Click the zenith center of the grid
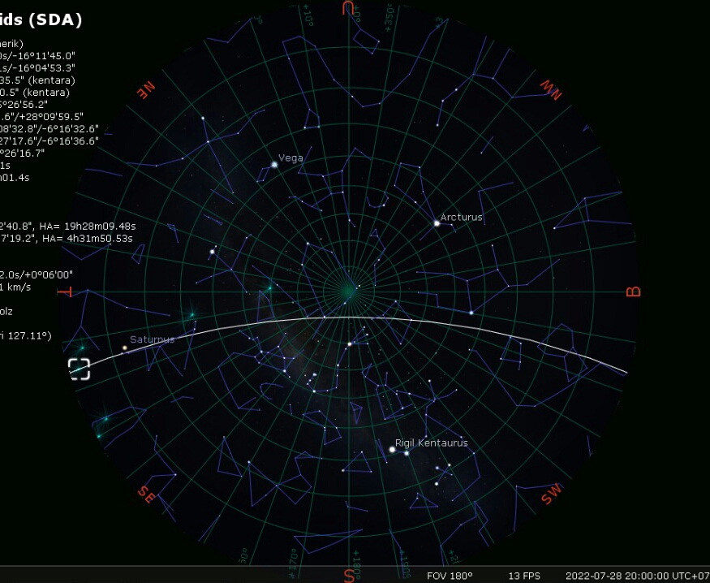 coord(348,290)
